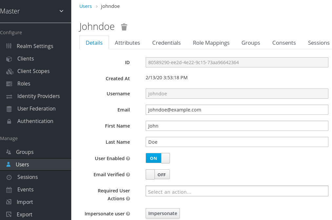Follow the Users breadcrumb link
Image resolution: width=332 pixels, height=220 pixels.
click(x=86, y=6)
